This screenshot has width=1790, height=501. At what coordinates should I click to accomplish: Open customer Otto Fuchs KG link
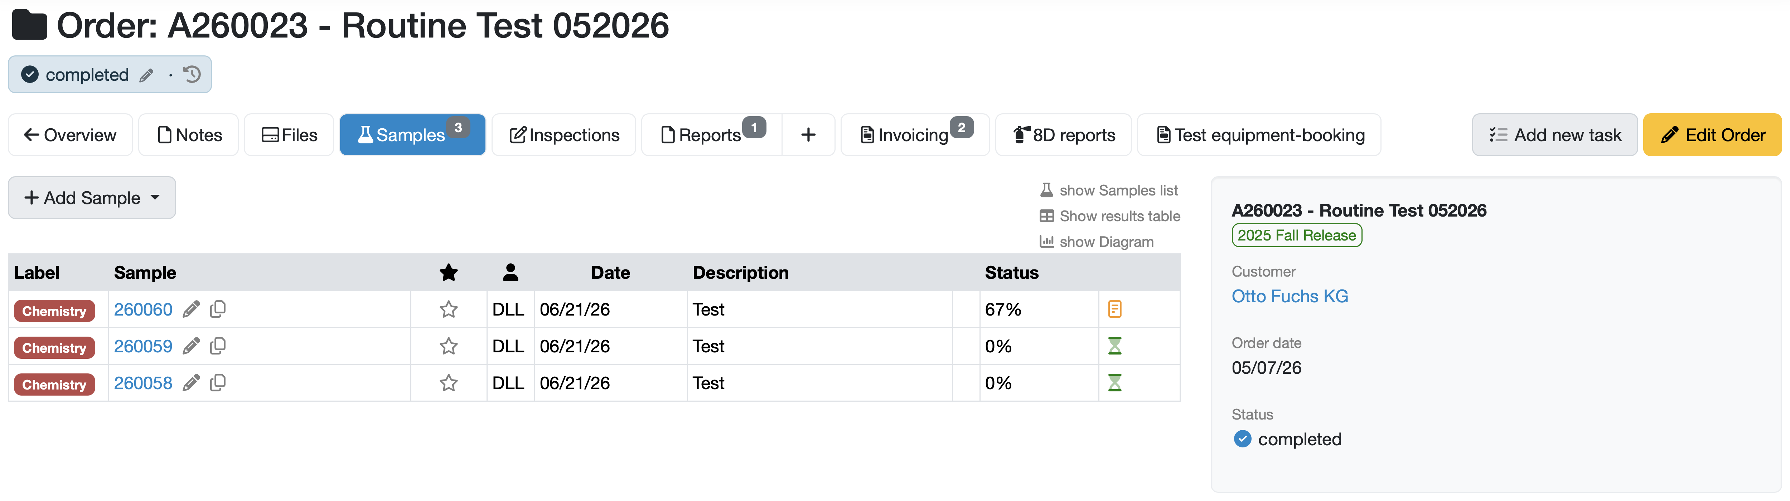click(1290, 296)
